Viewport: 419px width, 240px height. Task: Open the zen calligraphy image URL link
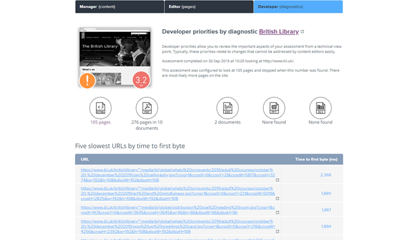tap(178, 175)
